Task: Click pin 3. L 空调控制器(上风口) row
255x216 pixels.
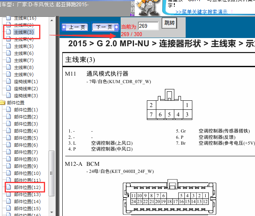Action: [x=100, y=143]
